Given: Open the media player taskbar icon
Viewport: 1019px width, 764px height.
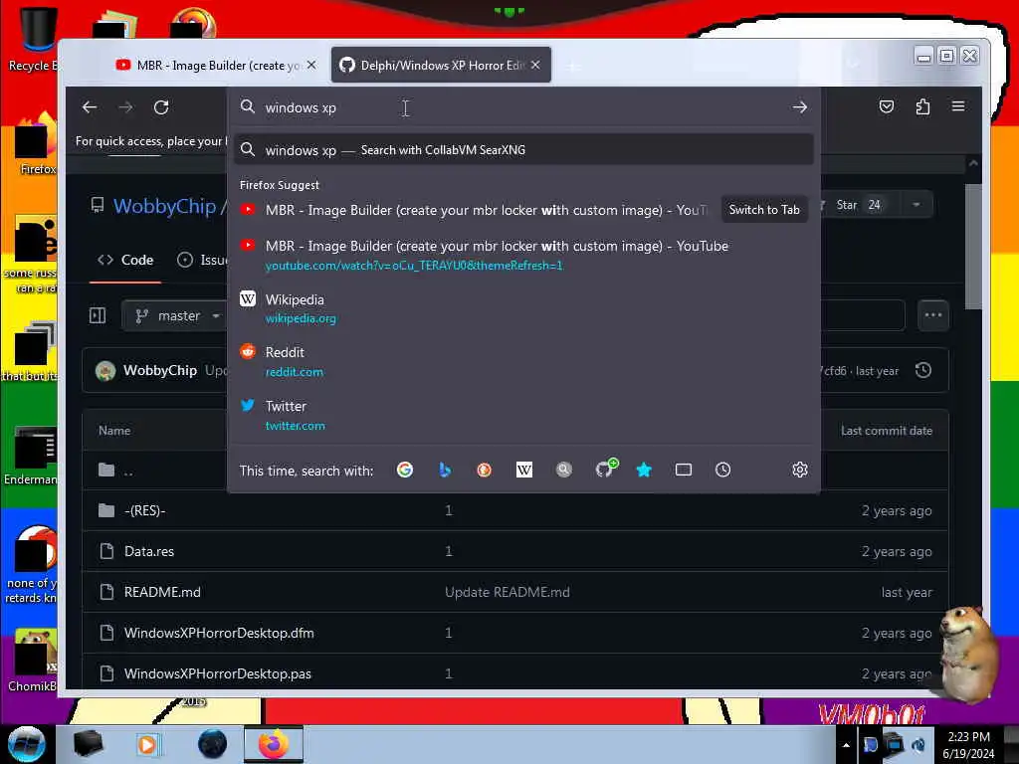Looking at the screenshot, I should coord(147,744).
